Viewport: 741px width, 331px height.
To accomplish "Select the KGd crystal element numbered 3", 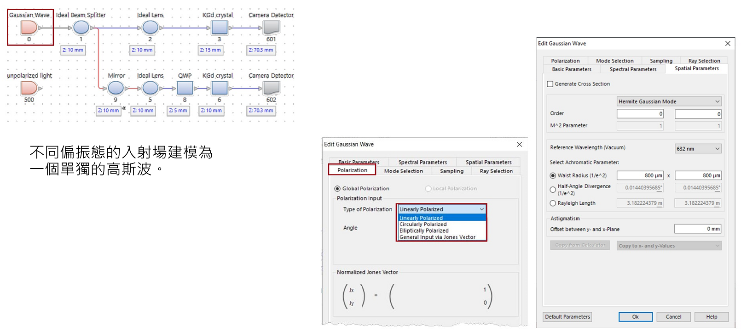I will click(219, 28).
